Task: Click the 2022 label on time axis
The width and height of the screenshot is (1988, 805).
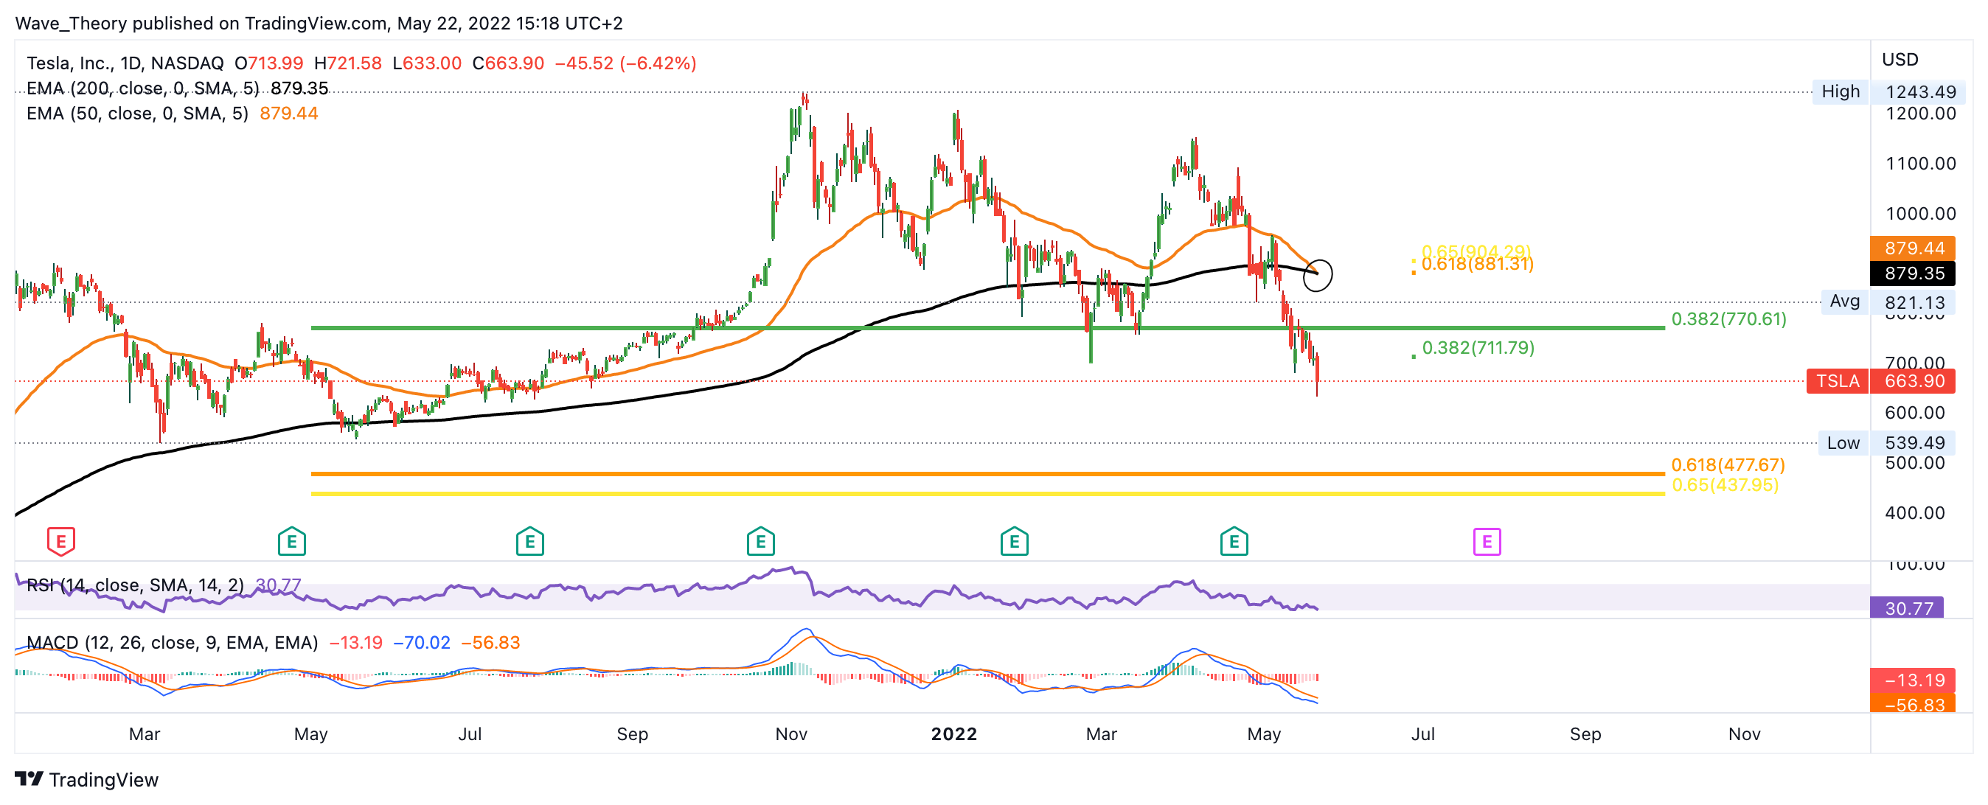Action: tap(954, 734)
